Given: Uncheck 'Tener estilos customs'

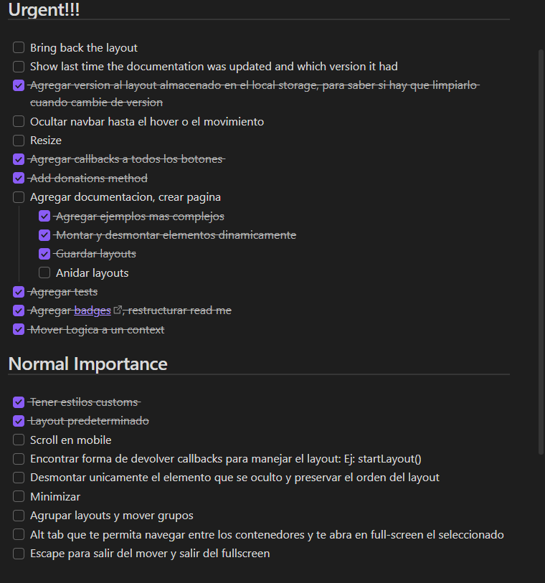Looking at the screenshot, I should [18, 402].
